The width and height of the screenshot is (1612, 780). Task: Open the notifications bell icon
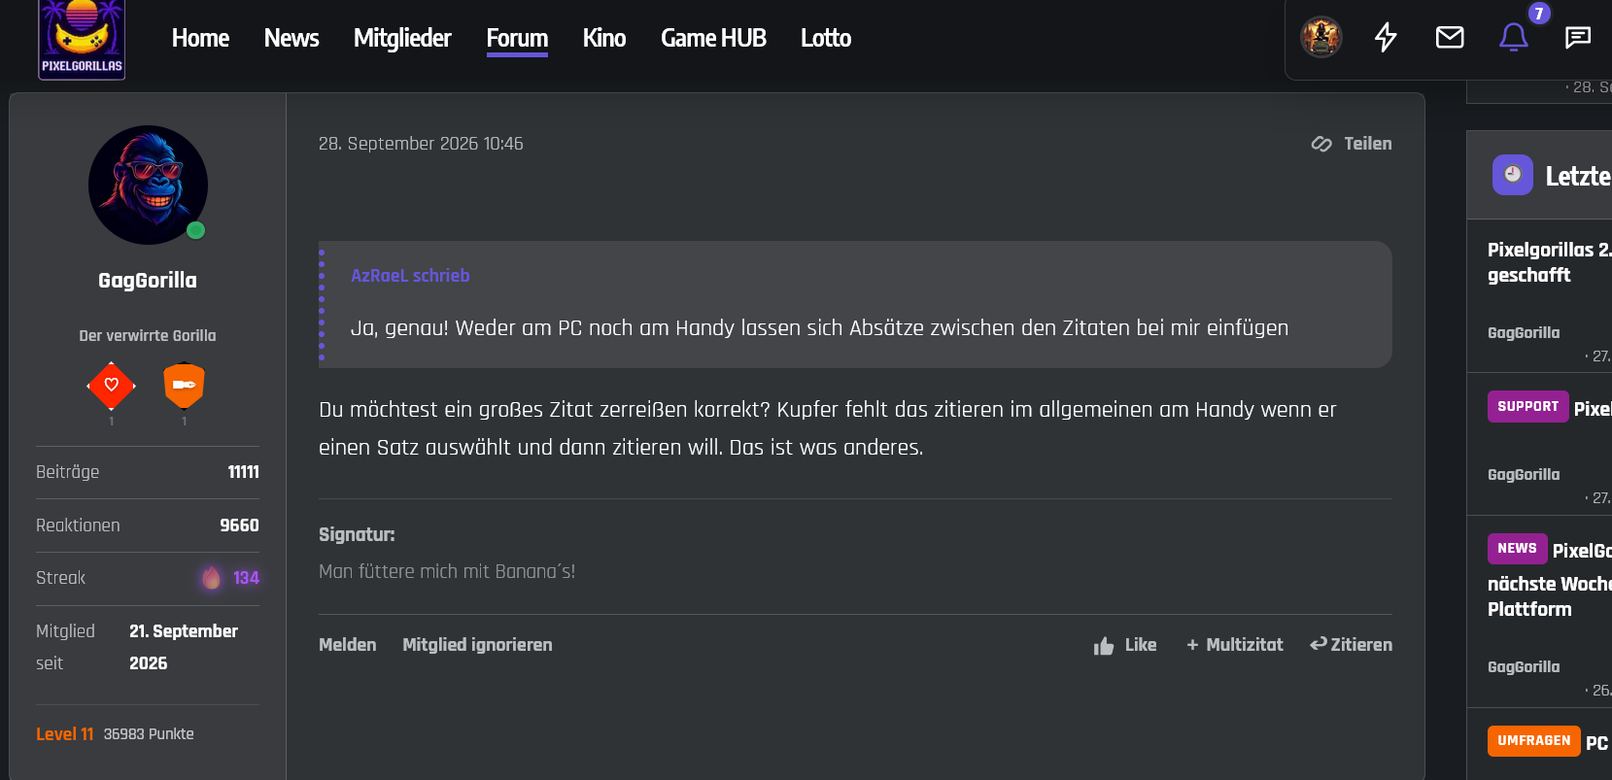[1513, 38]
